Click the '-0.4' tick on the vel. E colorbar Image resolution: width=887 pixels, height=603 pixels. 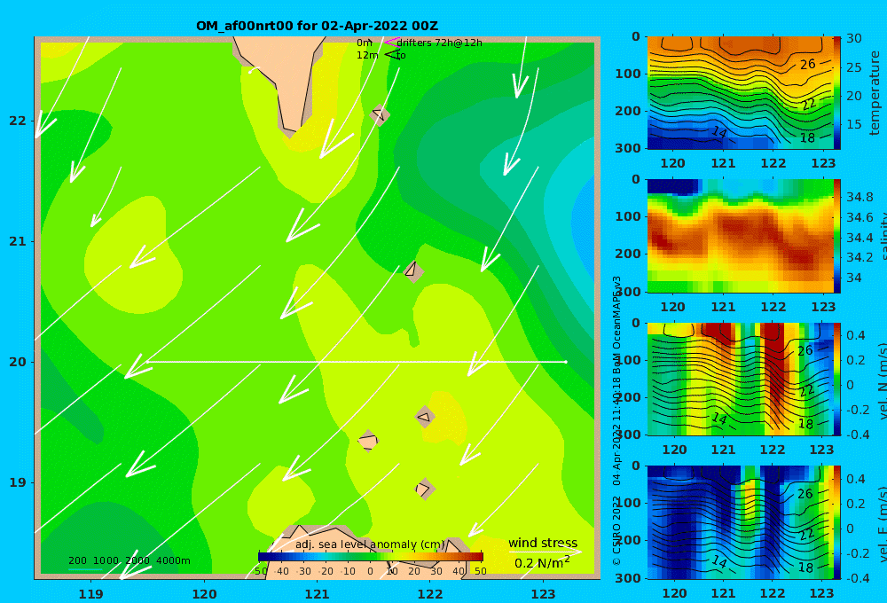857,578
